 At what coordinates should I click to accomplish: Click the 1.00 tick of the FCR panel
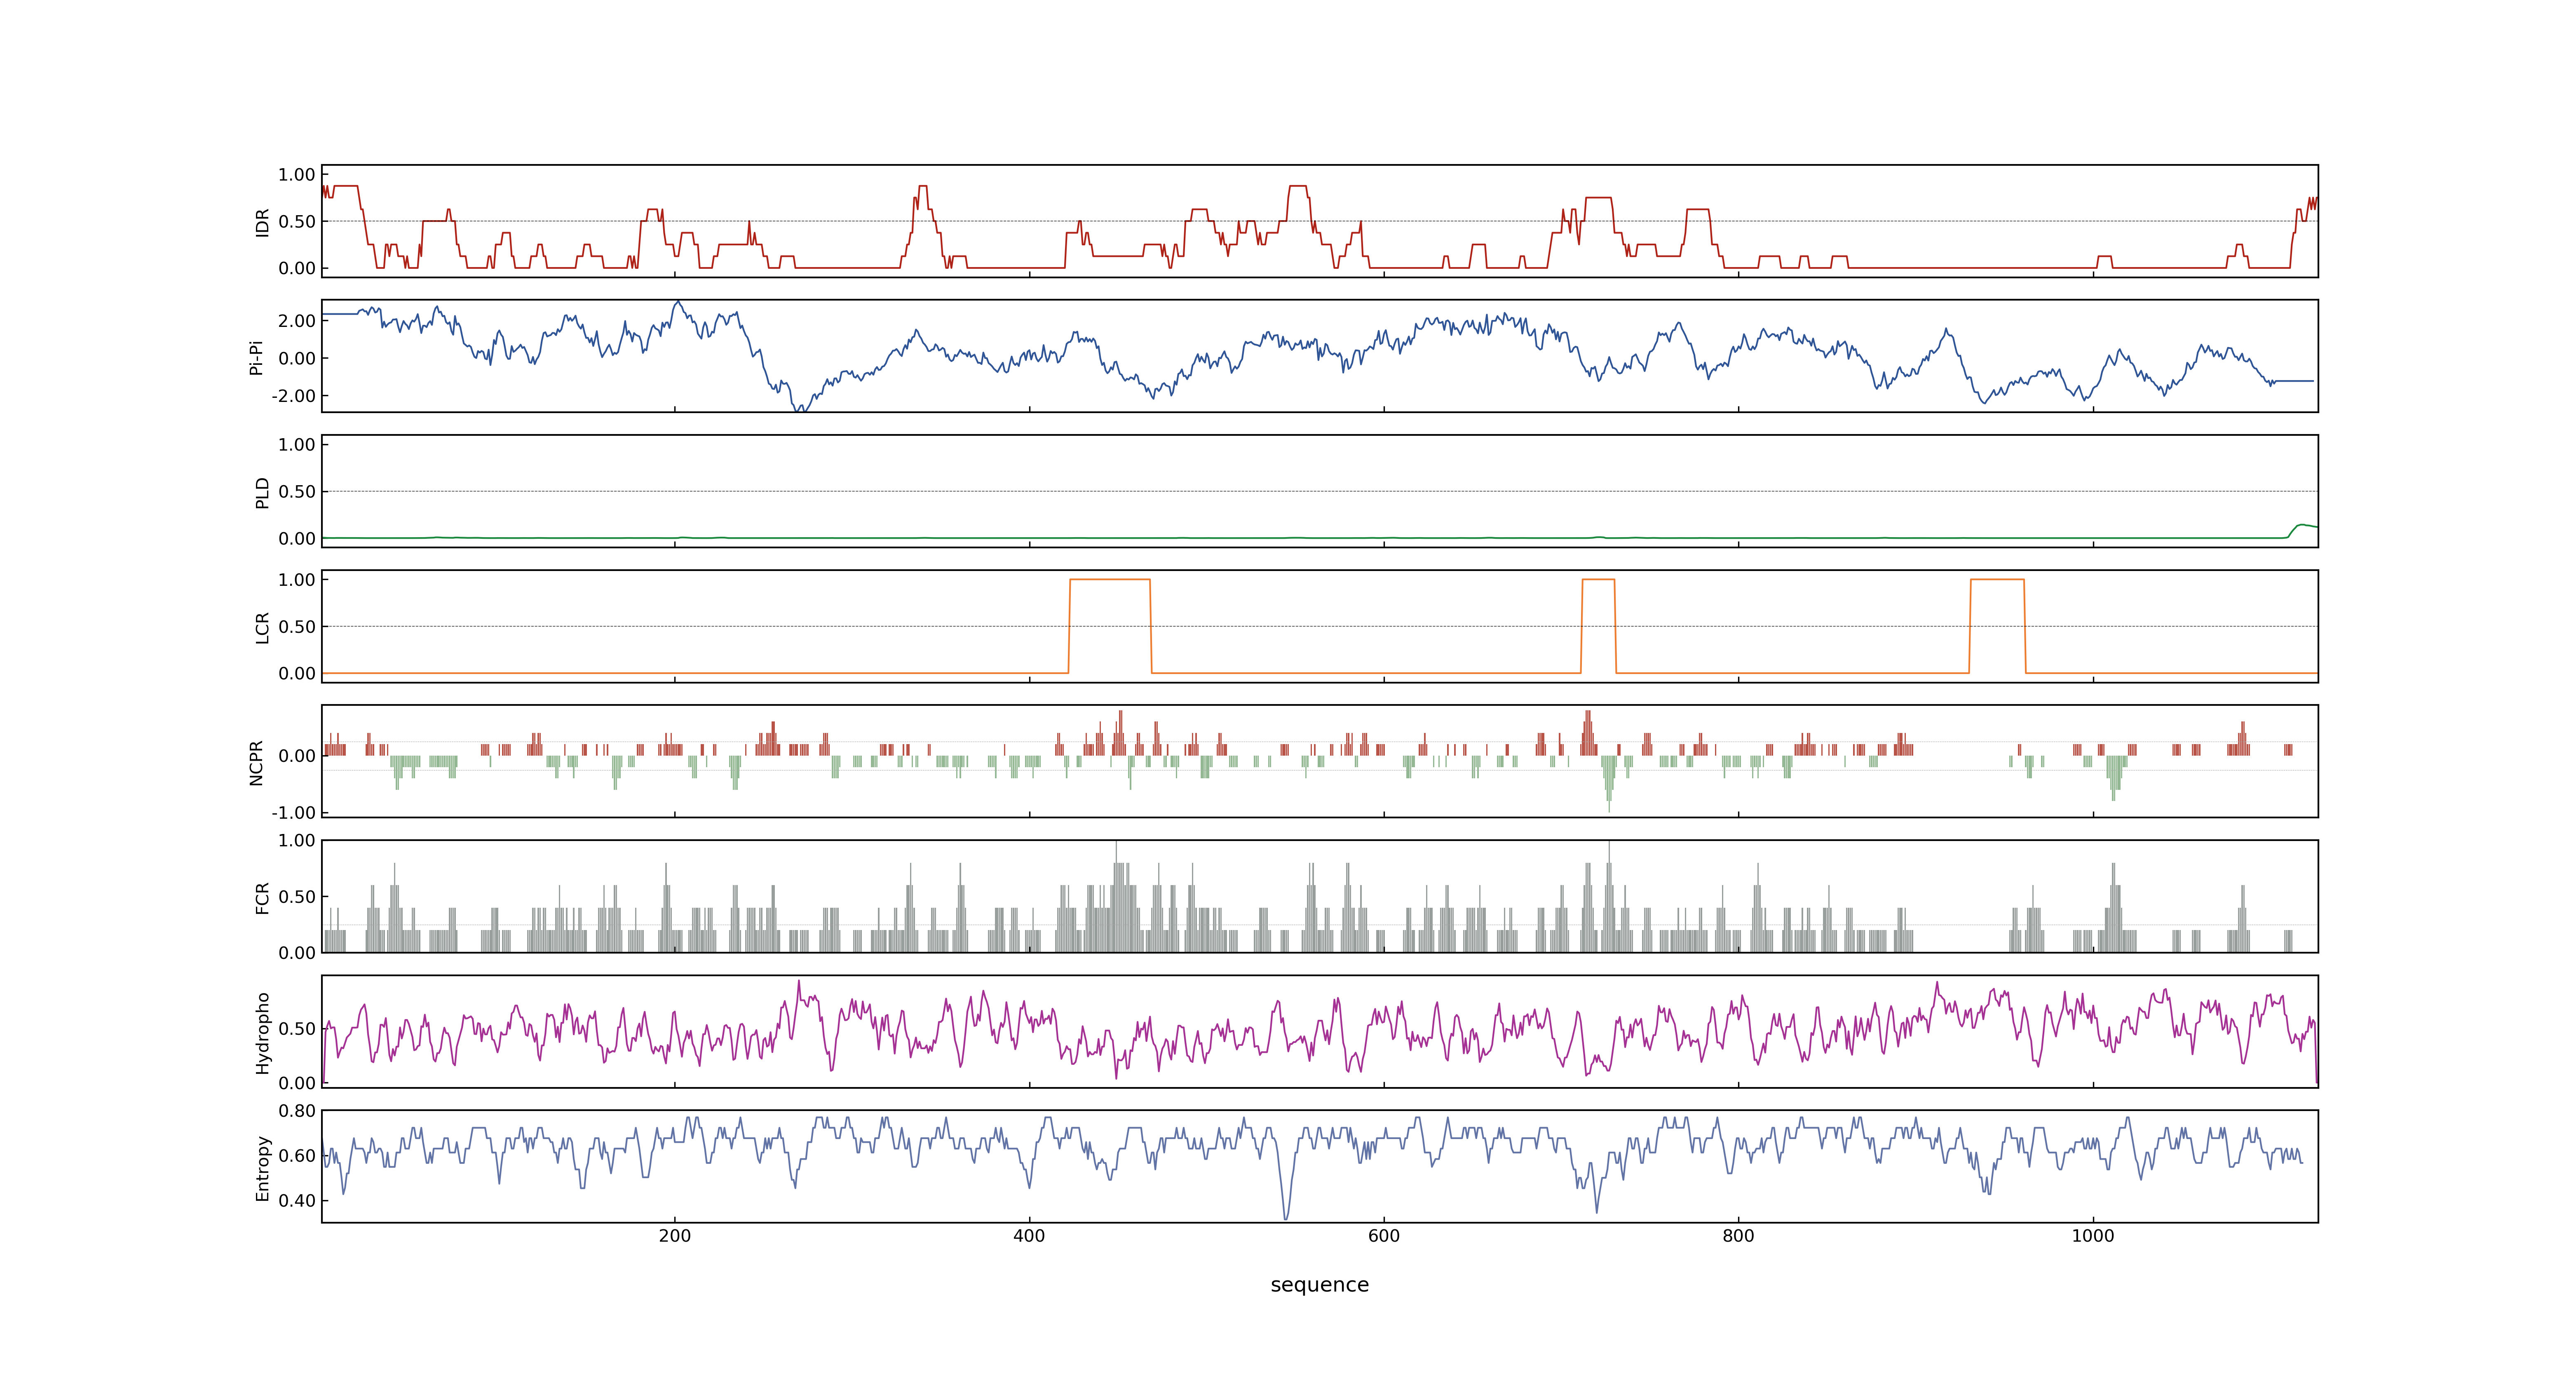click(297, 841)
